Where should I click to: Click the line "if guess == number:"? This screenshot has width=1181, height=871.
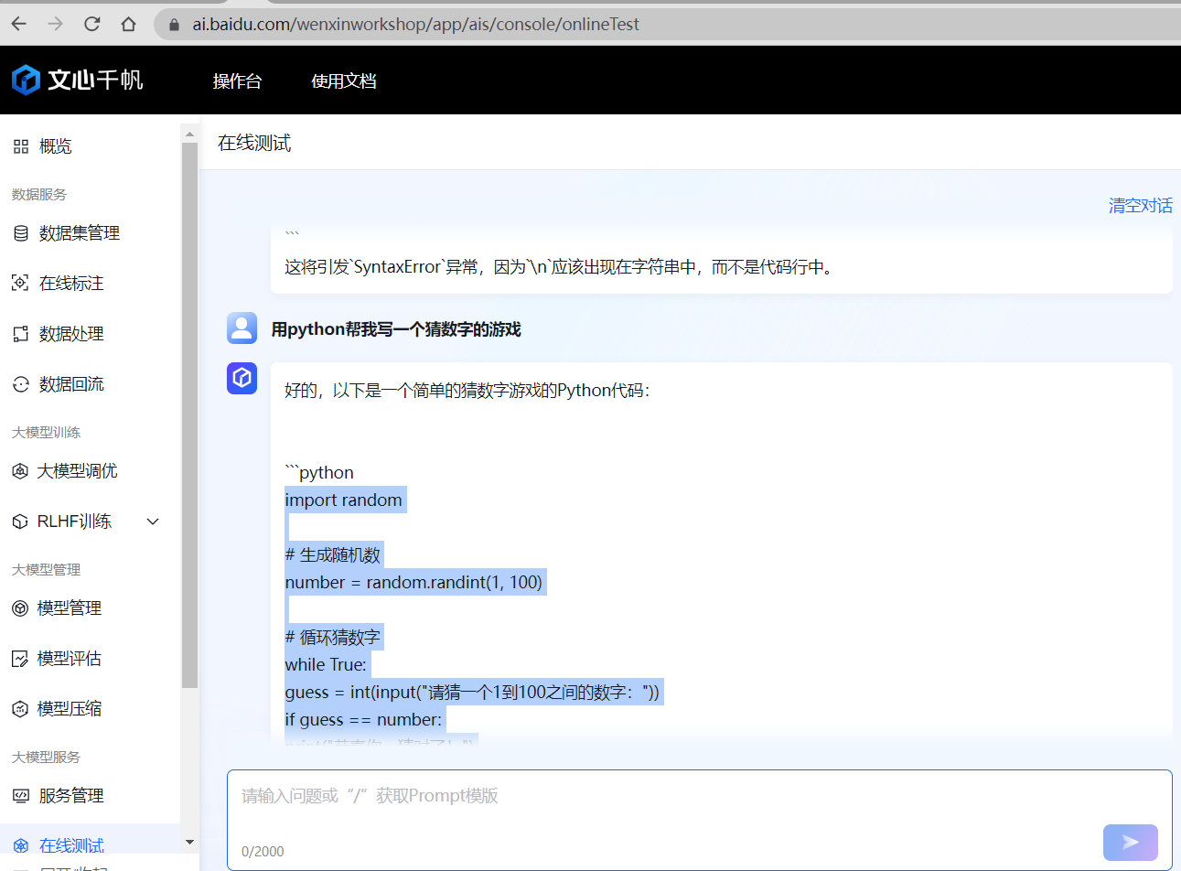(x=363, y=720)
